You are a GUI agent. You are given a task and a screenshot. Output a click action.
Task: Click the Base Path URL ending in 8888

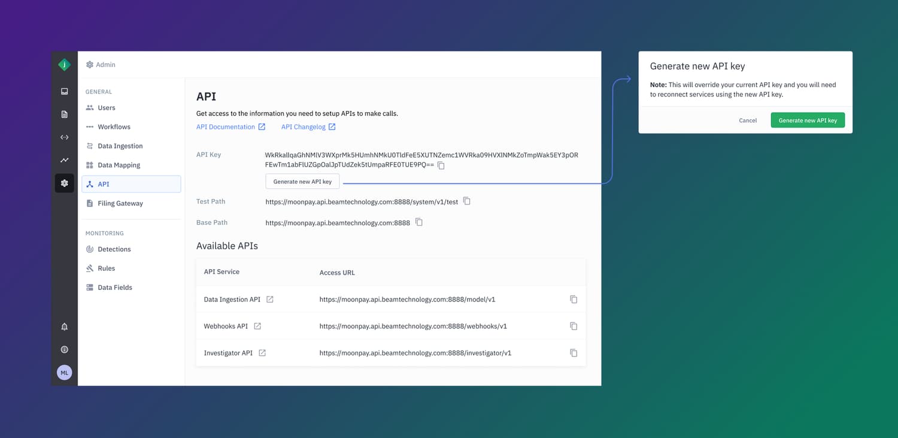pyautogui.click(x=338, y=223)
